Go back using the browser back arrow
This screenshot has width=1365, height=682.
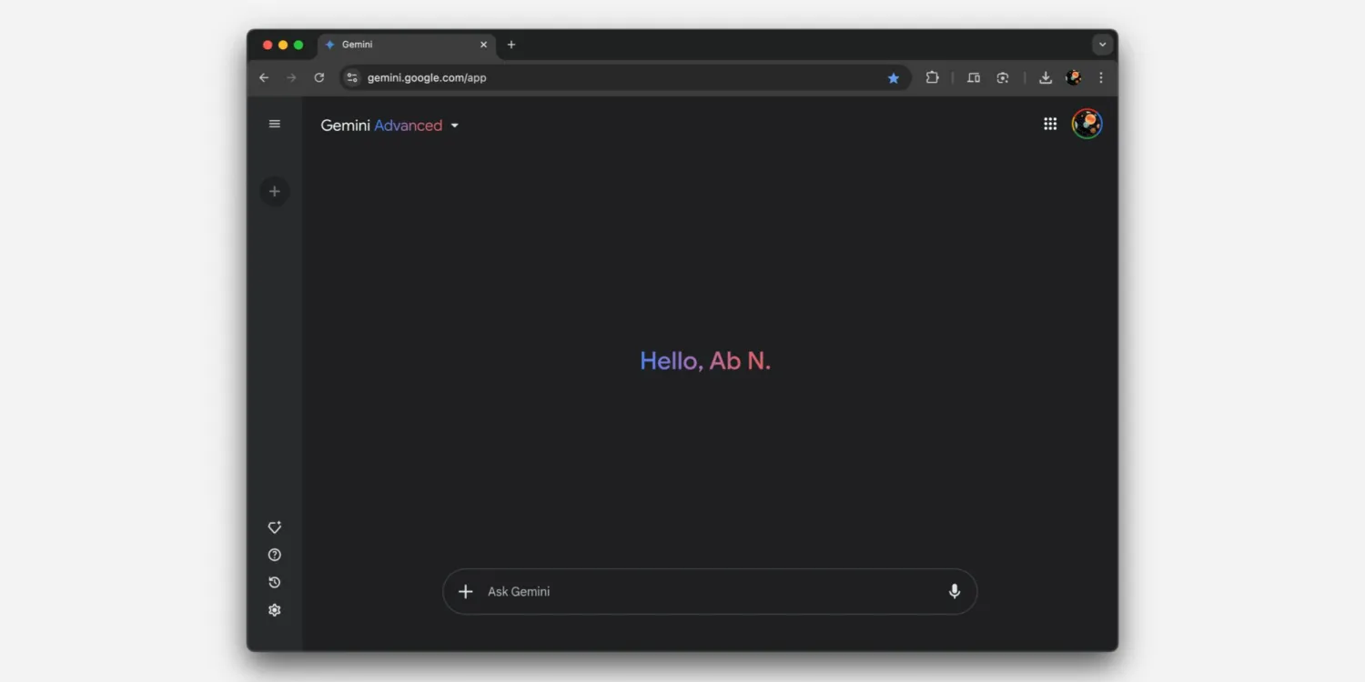click(x=264, y=77)
